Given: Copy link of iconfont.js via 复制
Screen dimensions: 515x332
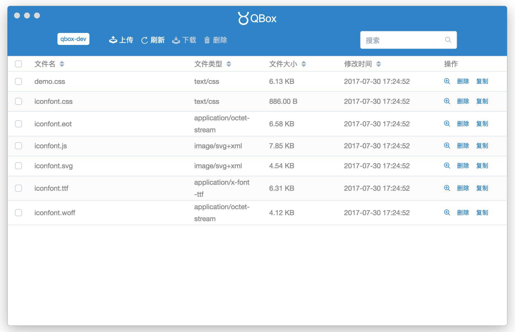Looking at the screenshot, I should pos(482,146).
